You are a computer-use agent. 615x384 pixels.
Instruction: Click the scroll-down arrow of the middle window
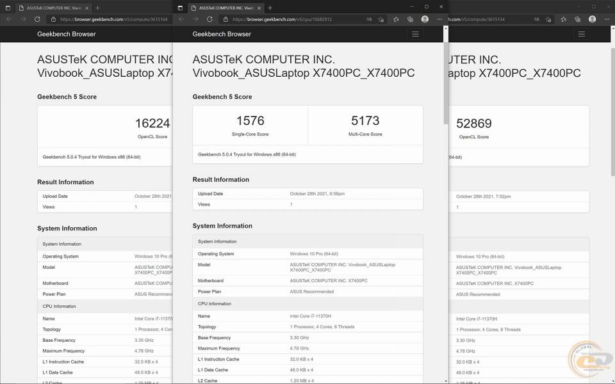tap(446, 381)
